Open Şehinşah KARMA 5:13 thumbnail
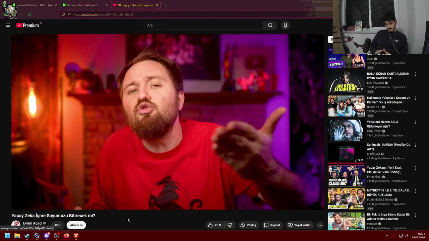 tap(347, 153)
